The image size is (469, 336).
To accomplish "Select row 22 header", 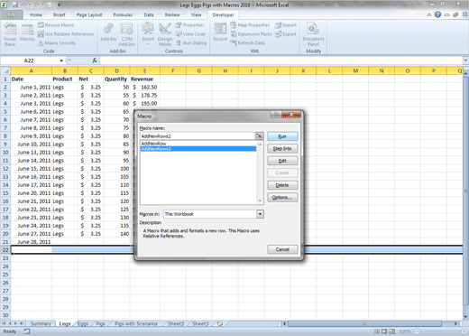I will coord(5,250).
